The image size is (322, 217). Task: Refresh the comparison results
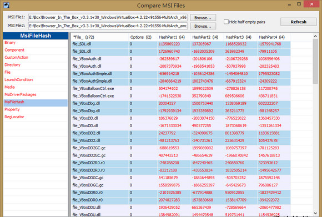click(x=298, y=22)
